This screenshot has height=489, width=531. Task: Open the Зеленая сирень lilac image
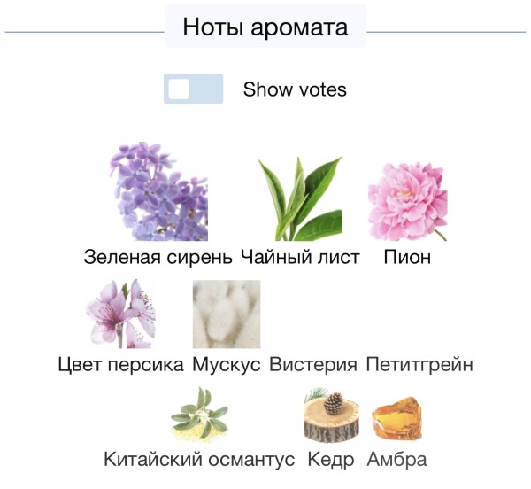158,191
